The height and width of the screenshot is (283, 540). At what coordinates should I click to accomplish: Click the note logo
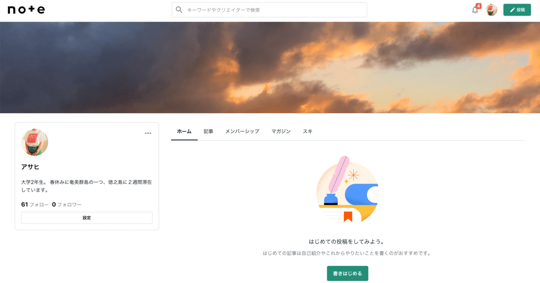[25, 9]
